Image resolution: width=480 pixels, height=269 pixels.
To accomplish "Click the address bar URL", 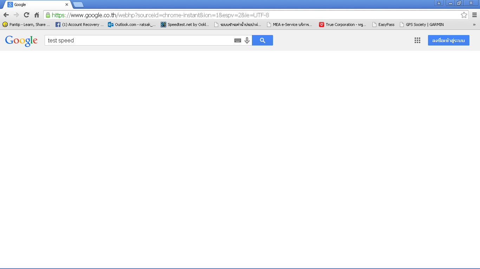I will 161,15.
